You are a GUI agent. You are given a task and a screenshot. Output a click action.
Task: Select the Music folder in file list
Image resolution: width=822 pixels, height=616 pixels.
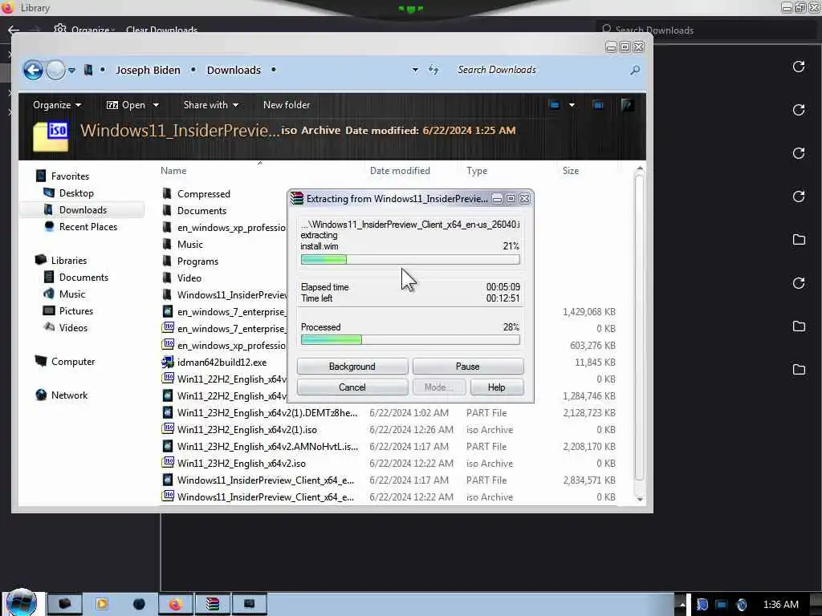coord(189,244)
